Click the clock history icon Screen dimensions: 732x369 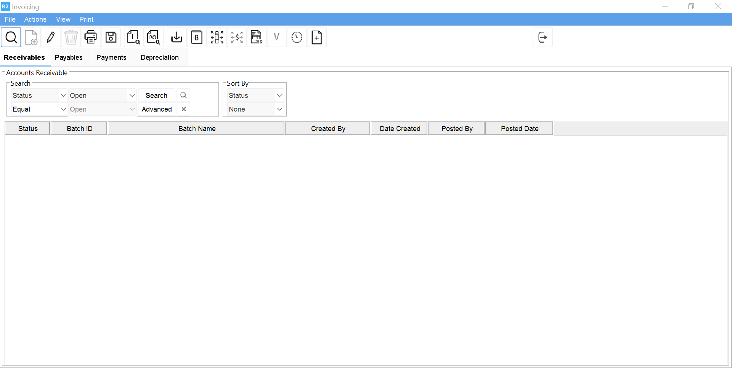(x=297, y=37)
